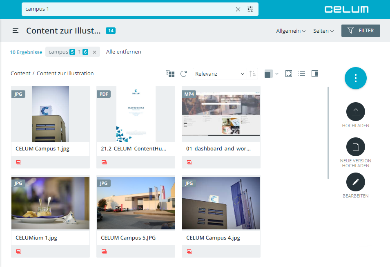
Task: Click the red image icon under CELUM Campus 1.jpg
Action: click(x=19, y=162)
